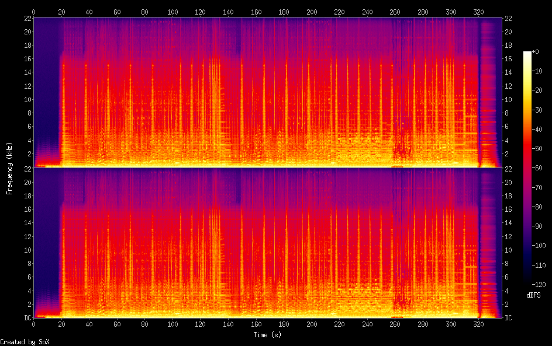Click the 'dBFS' label under the color scale
The height and width of the screenshot is (346, 552).
pos(533,295)
